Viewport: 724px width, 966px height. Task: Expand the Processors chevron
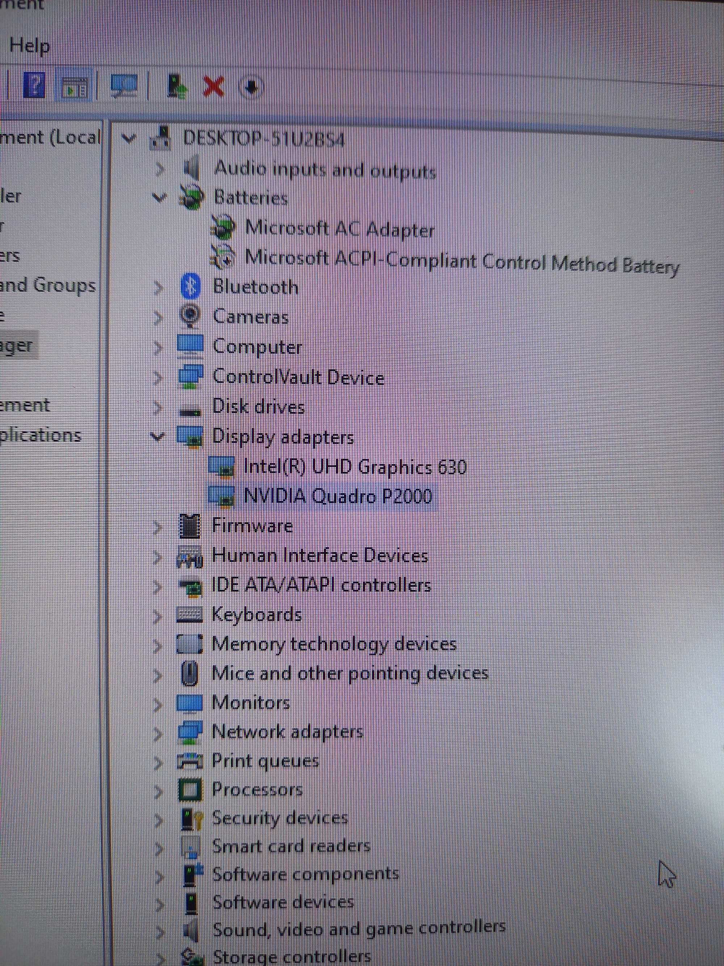[158, 791]
